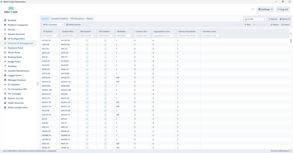Viewport: 293px width, 153px height.
Task: Click the vertical scrollbar of the symbols table
Action: 291,41
